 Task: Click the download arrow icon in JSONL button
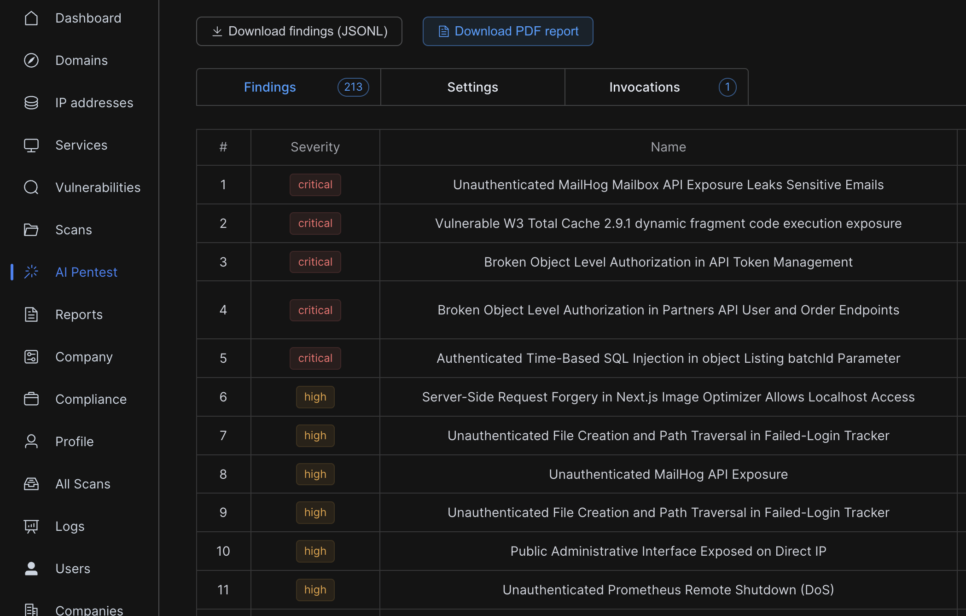tap(217, 31)
